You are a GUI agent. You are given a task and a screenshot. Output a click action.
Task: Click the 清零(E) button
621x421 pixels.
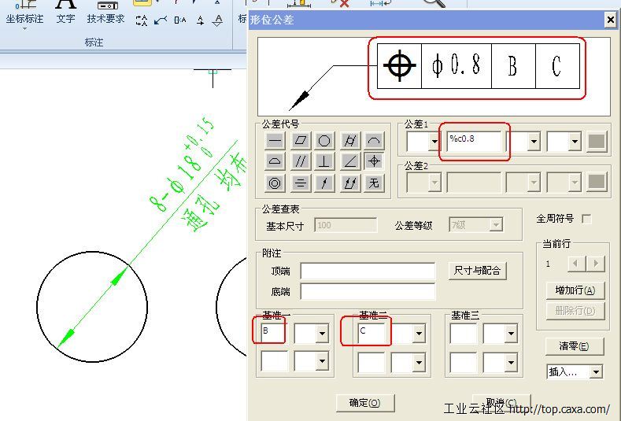click(x=575, y=346)
